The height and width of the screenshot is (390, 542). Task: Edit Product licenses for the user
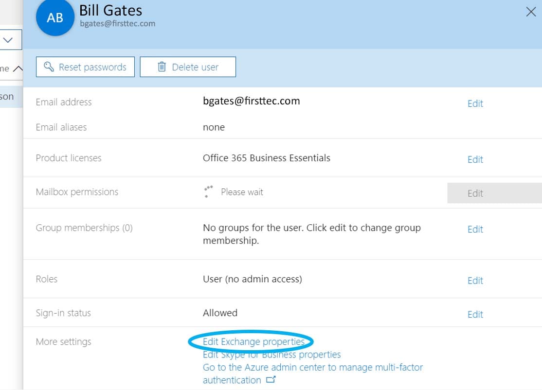475,159
